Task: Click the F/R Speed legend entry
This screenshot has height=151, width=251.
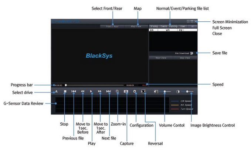Action: pyautogui.click(x=182, y=101)
